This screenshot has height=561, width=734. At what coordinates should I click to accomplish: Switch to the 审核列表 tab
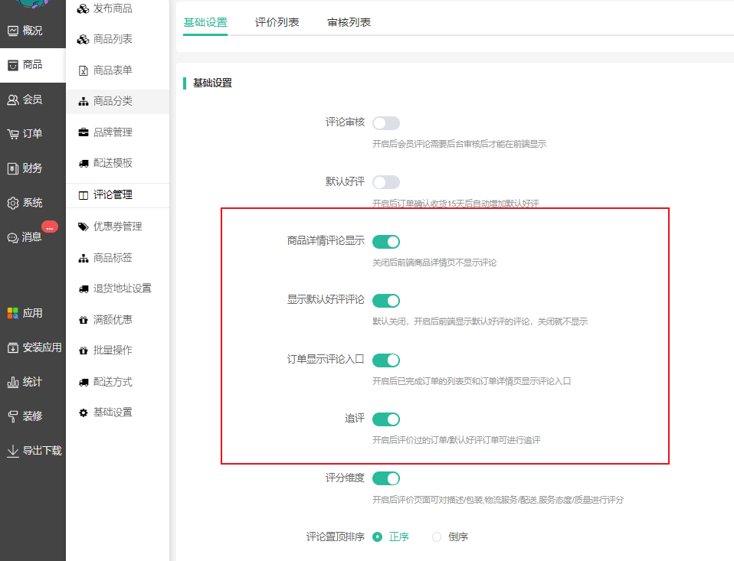[x=349, y=22]
